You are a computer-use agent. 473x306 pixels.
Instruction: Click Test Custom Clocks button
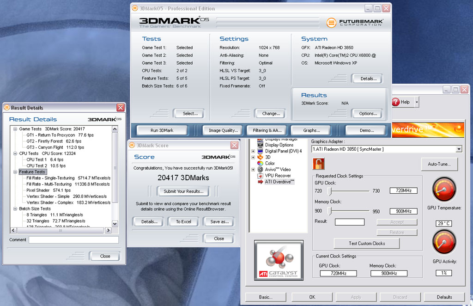point(367,243)
